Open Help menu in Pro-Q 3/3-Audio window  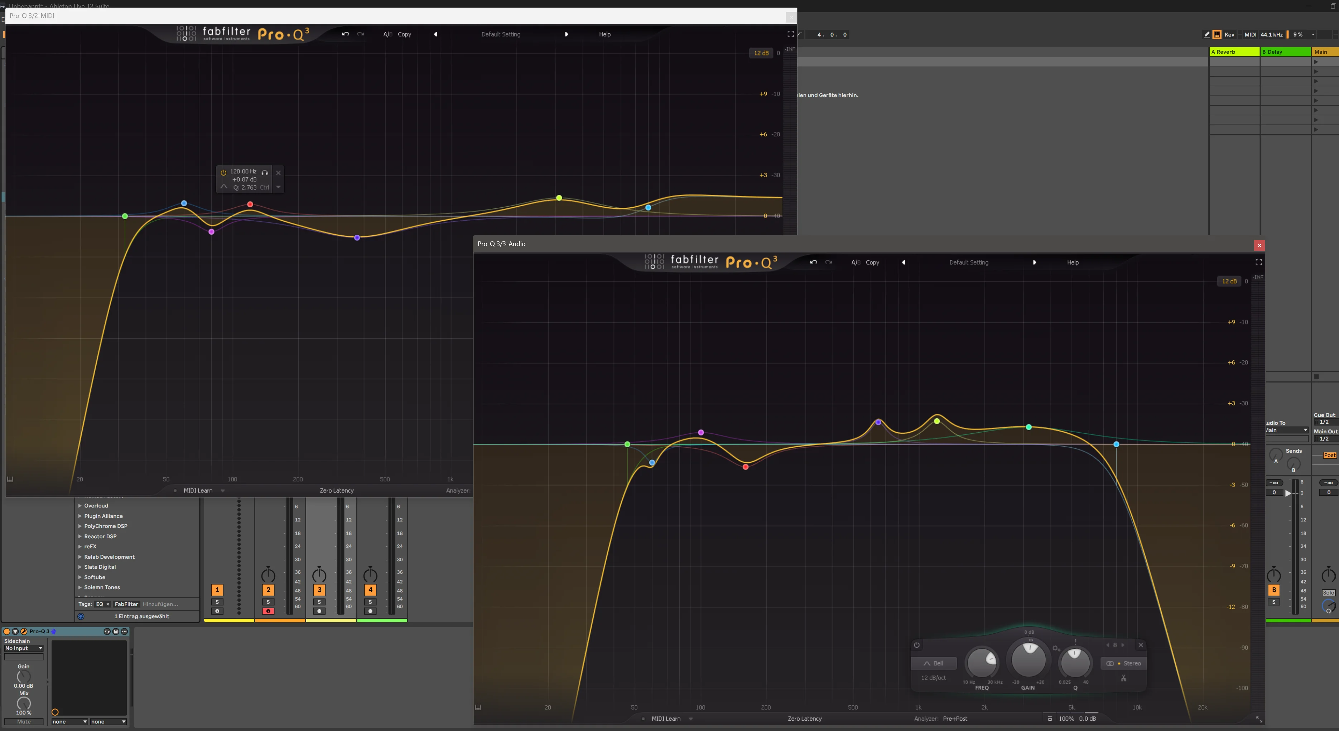coord(1072,262)
